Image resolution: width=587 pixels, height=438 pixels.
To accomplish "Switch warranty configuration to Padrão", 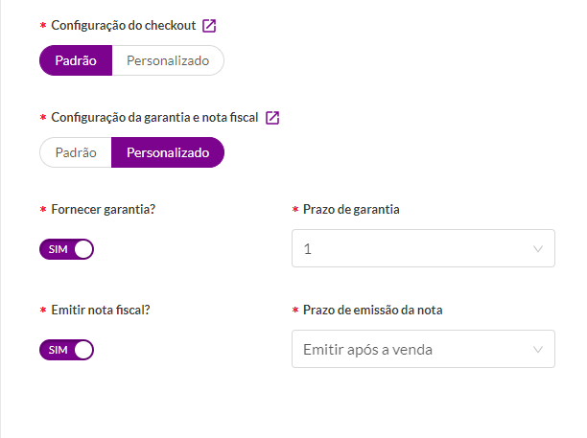I will [76, 152].
